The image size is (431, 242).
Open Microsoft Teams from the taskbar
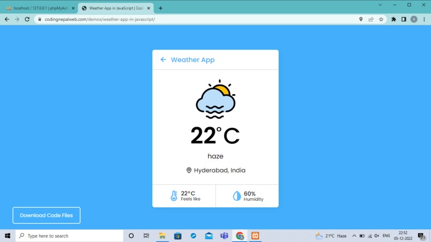click(x=224, y=236)
